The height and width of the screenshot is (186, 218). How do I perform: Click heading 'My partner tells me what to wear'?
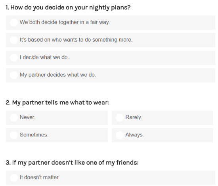(57, 103)
